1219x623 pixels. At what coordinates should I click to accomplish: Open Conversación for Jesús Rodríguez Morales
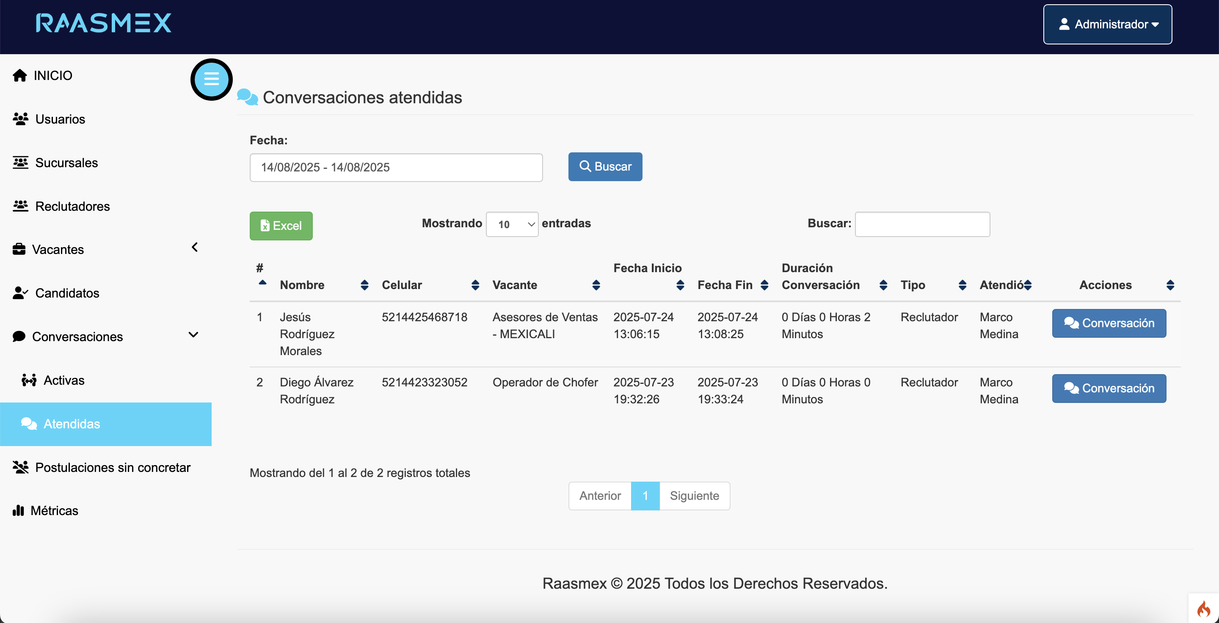1109,323
